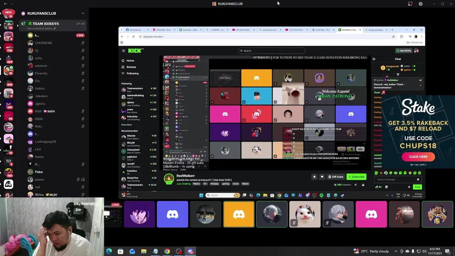Open Classybeef channel under Recommended

pos(139,151)
